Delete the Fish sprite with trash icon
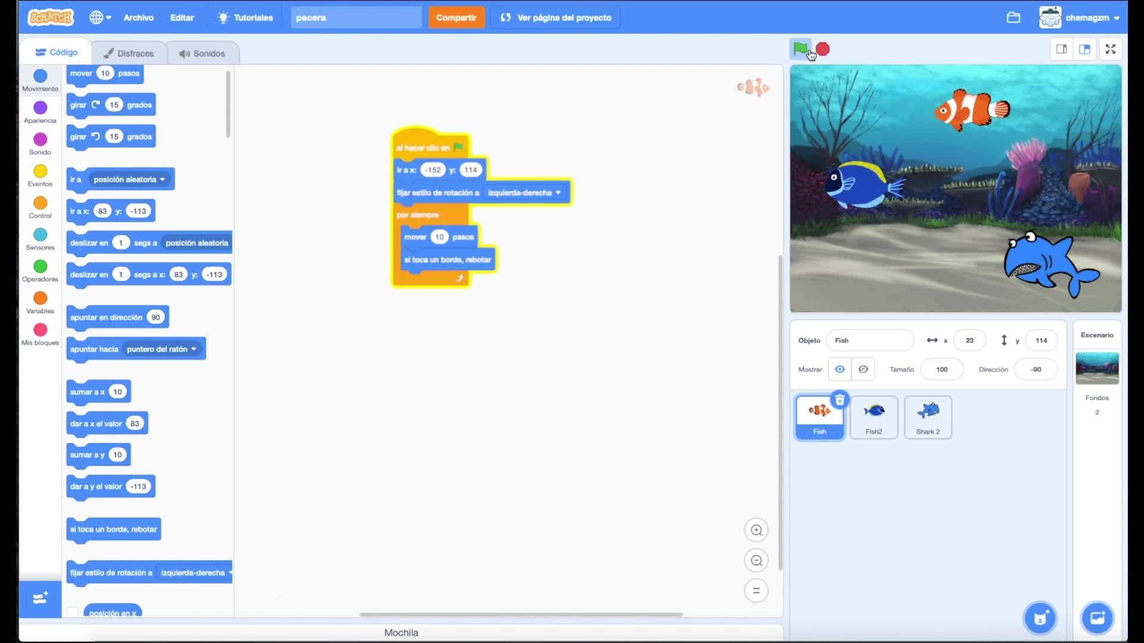Viewport: 1144px width, 643px height. pos(840,400)
